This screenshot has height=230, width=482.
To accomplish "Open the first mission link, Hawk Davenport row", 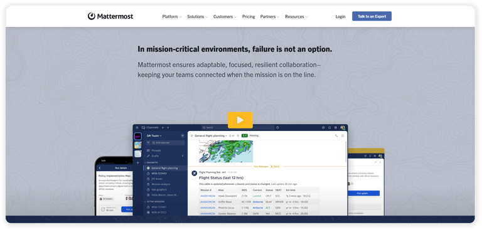I will 208,196.
